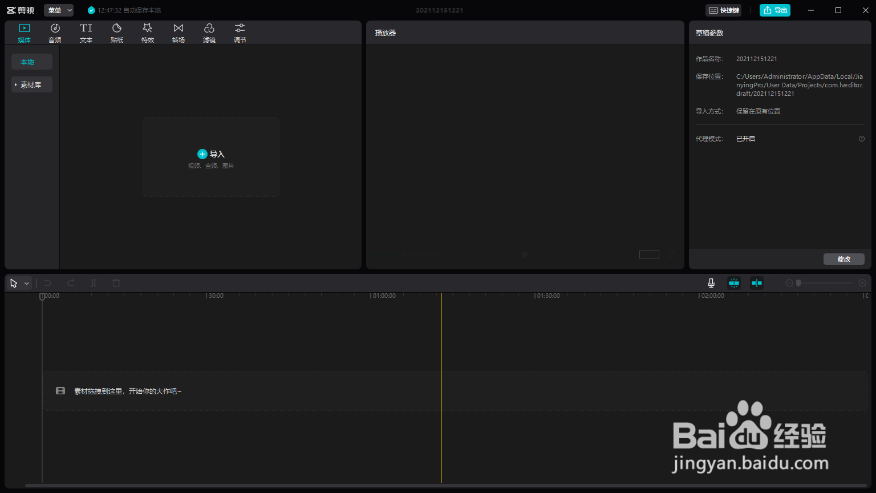Click the auto-save status check icon
The width and height of the screenshot is (876, 493).
tap(91, 10)
